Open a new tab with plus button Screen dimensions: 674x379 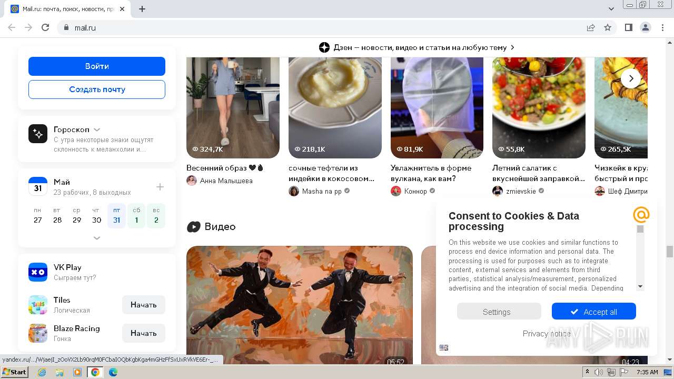coord(142,9)
